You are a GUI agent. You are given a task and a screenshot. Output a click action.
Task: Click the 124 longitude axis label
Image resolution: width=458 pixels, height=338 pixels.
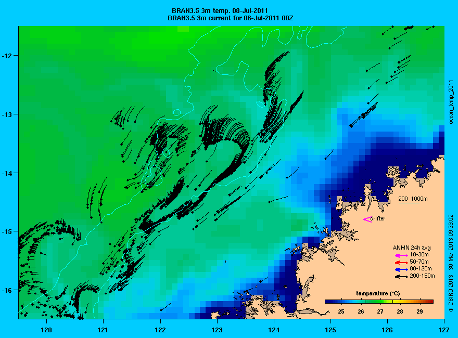(x=274, y=330)
